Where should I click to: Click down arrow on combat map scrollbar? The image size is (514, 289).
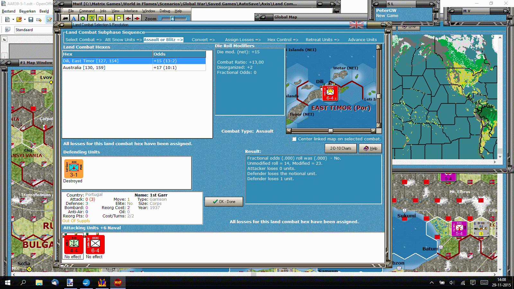(x=379, y=126)
